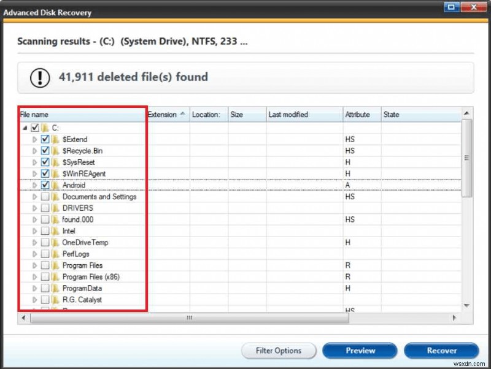Uncheck the $SysReset checkbox
Image resolution: width=491 pixels, height=369 pixels.
pyautogui.click(x=45, y=162)
